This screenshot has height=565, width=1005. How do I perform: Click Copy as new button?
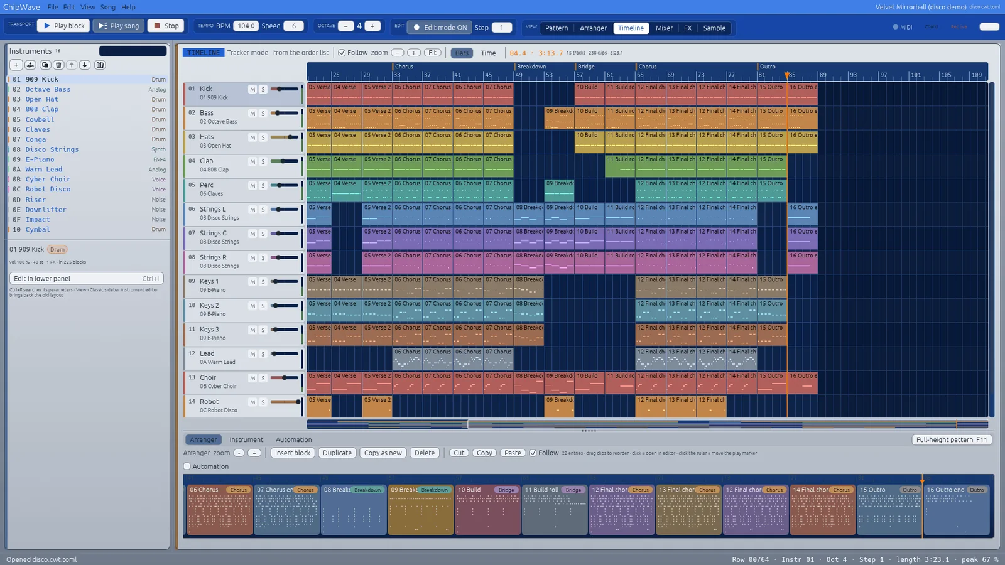[383, 453]
